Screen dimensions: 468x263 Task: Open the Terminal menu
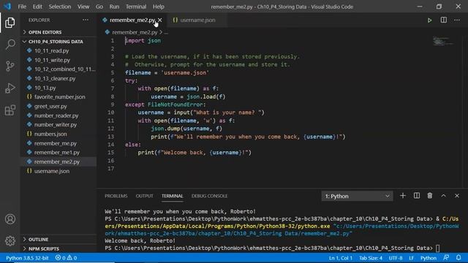(x=136, y=7)
